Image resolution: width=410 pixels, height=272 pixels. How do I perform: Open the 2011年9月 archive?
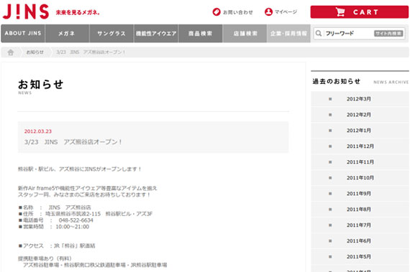click(359, 194)
